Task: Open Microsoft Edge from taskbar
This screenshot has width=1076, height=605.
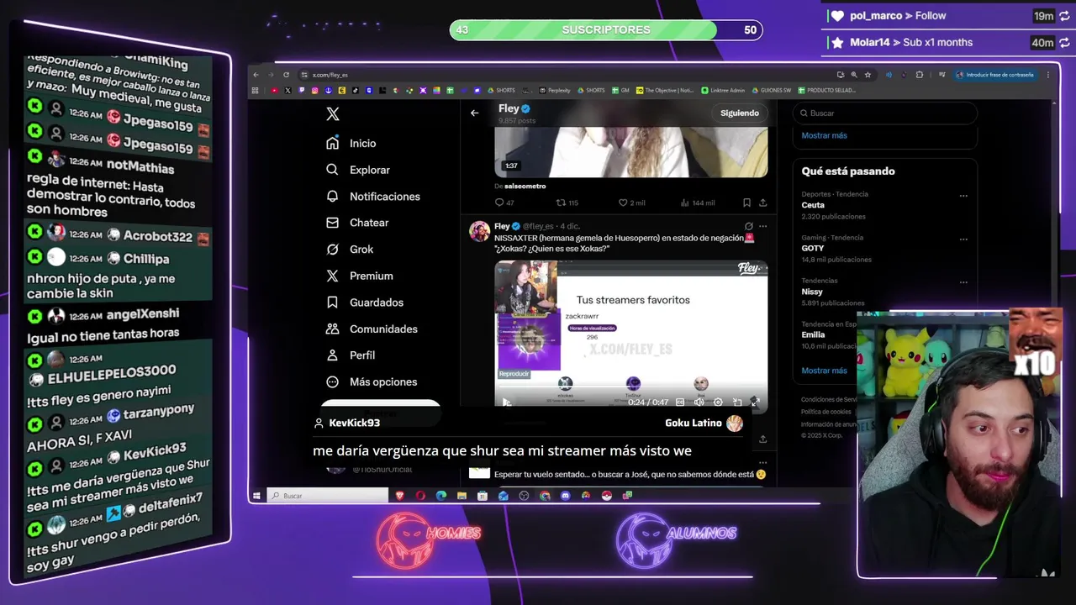Action: [x=441, y=496]
